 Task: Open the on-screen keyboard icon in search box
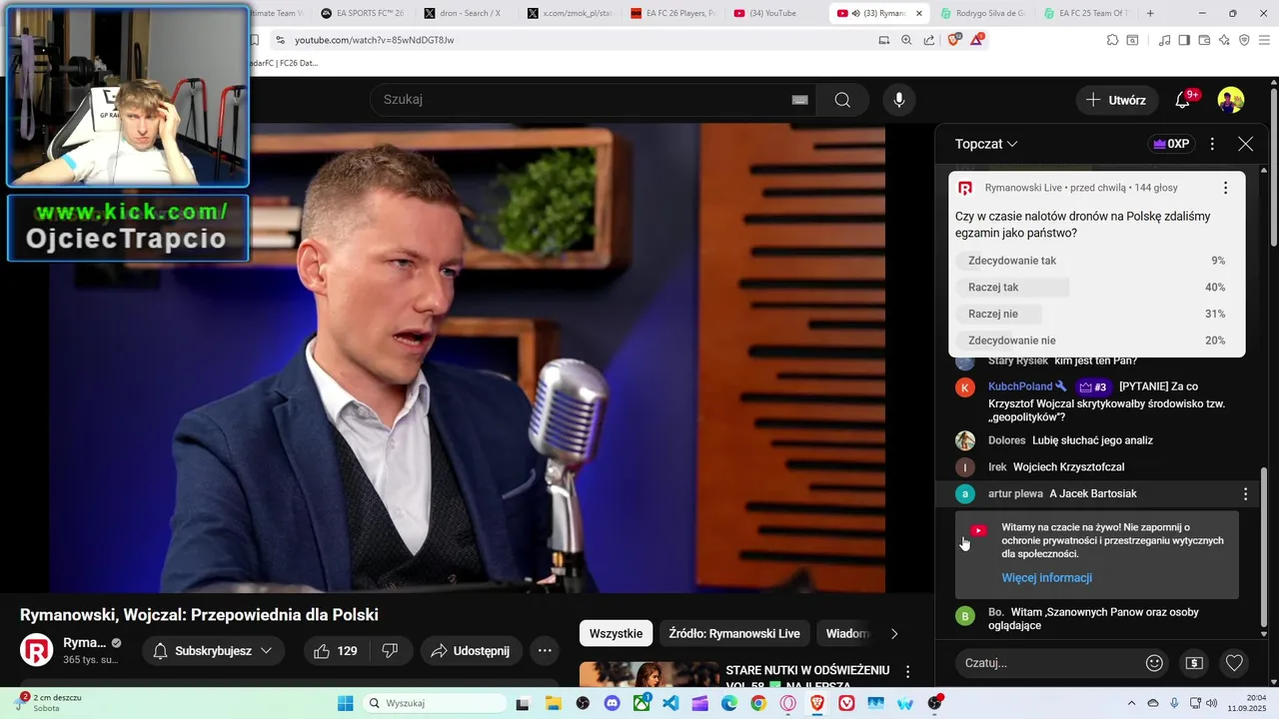(799, 100)
